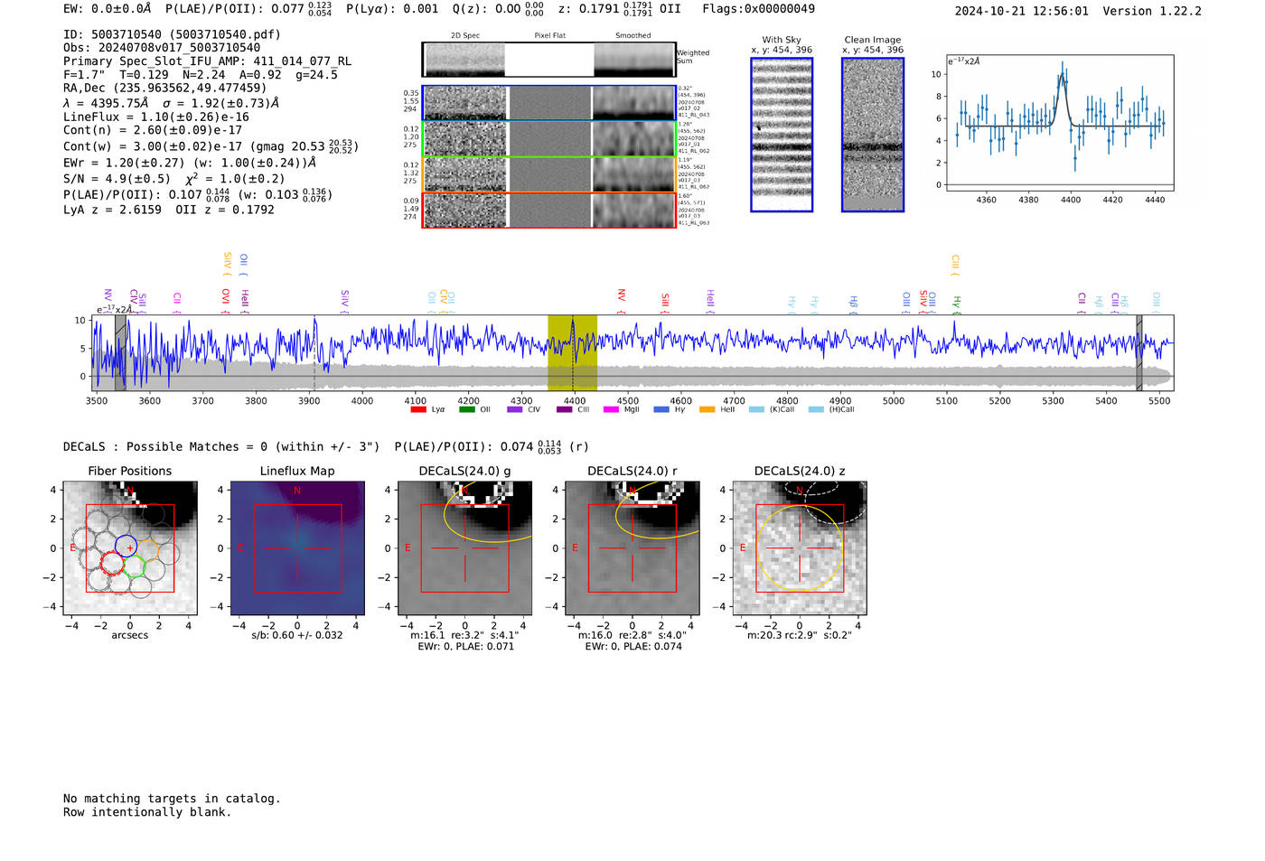Click the green fiber circle in Fiber Positions
The image size is (1265, 861).
(x=135, y=566)
